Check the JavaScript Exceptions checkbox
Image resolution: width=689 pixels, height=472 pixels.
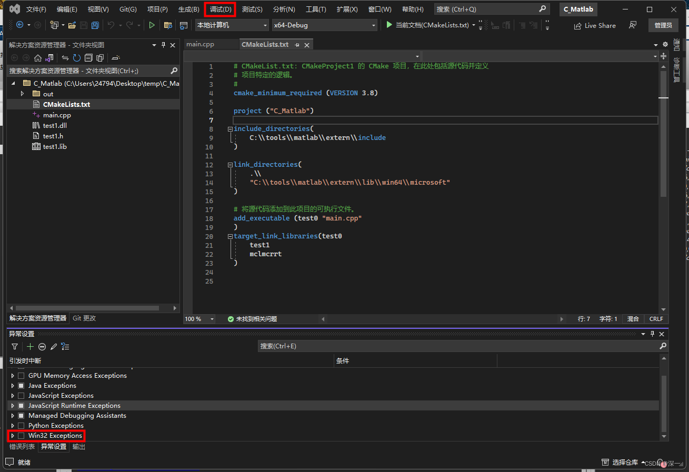click(x=21, y=396)
